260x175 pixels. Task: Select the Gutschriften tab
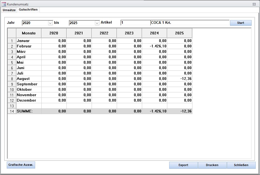pyautogui.click(x=28, y=10)
